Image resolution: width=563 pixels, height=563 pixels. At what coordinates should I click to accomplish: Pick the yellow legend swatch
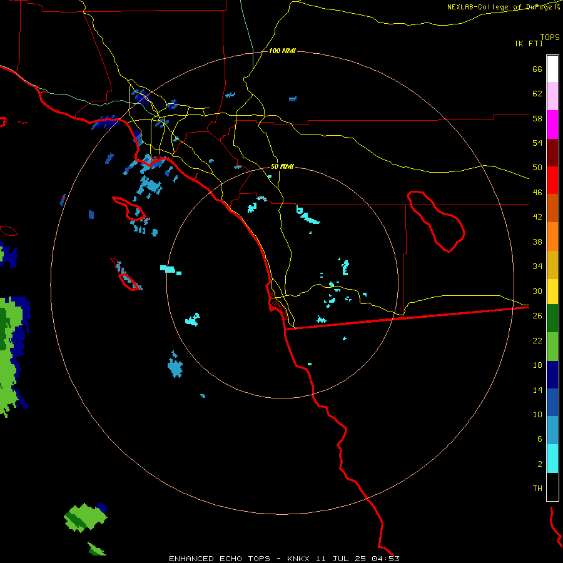click(552, 291)
